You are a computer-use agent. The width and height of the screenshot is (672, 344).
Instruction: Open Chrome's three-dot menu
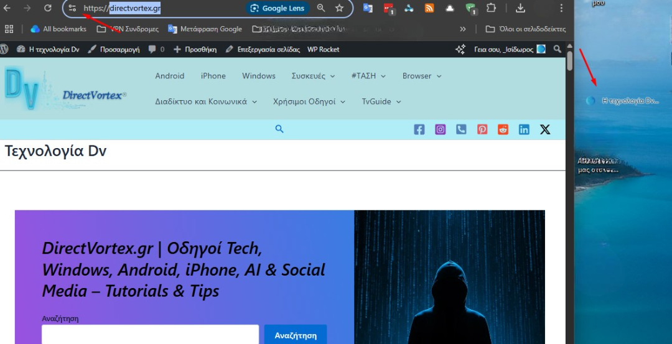click(561, 7)
